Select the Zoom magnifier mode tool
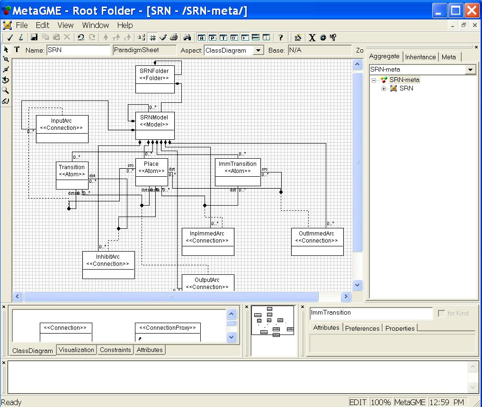 click(x=6, y=90)
